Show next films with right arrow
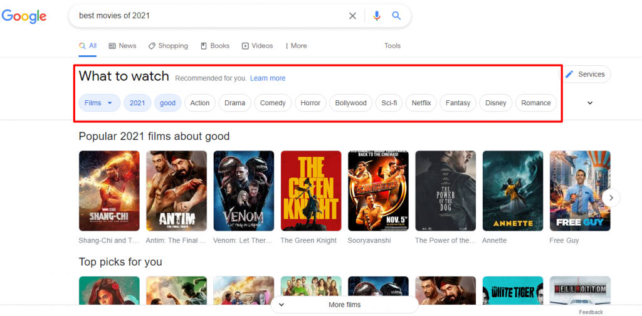 [611, 197]
